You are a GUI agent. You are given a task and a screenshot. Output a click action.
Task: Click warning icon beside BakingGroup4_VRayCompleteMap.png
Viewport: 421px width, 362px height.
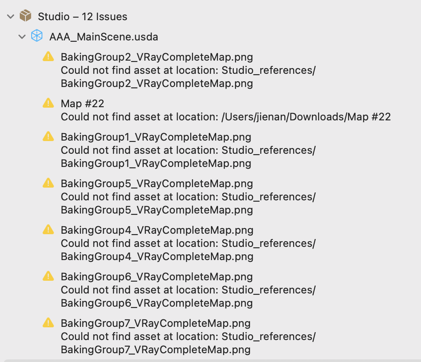point(48,230)
